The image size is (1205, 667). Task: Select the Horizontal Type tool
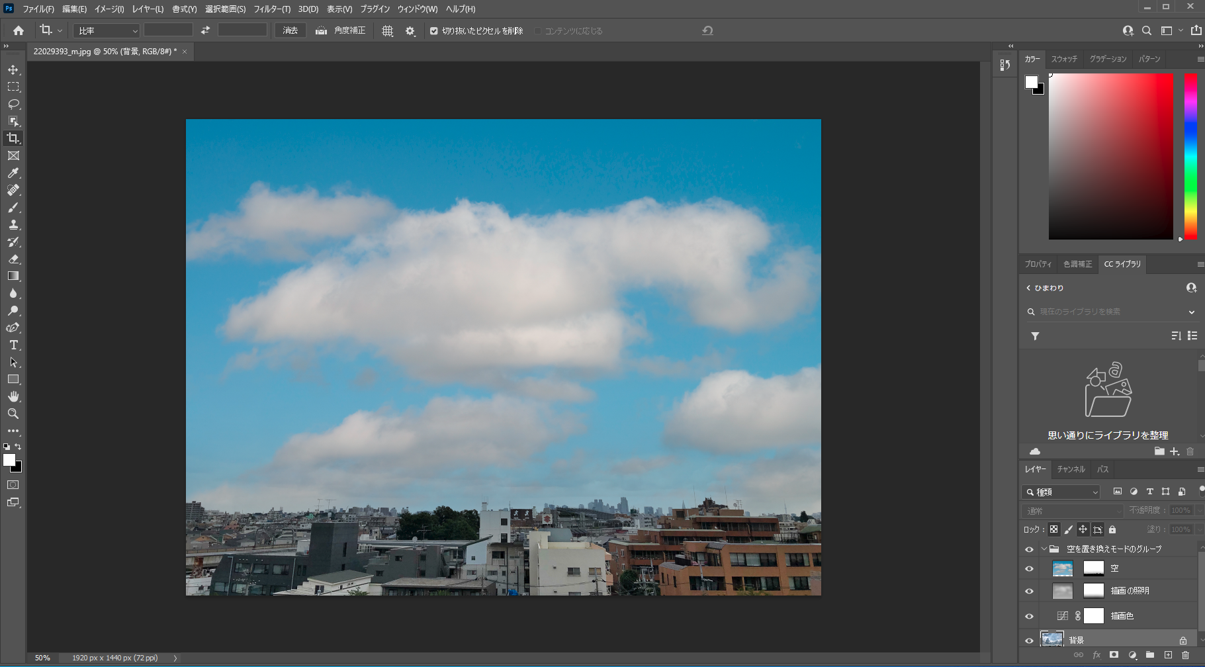(13, 345)
